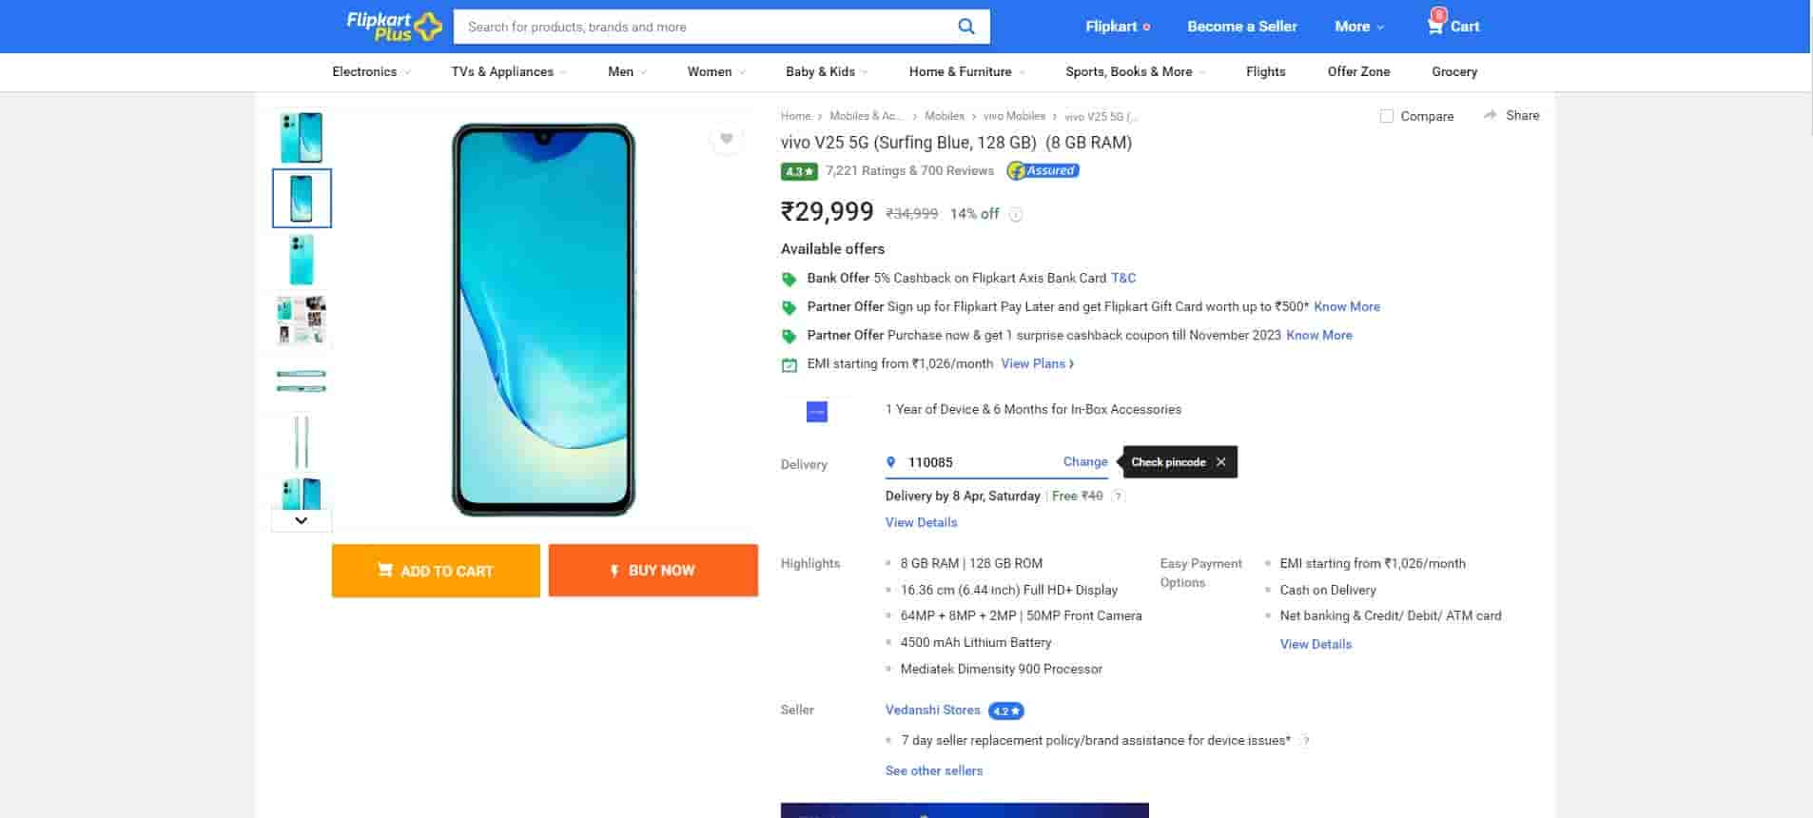This screenshot has width=1813, height=818.
Task: Open the Grocery menu item
Action: point(1453,71)
